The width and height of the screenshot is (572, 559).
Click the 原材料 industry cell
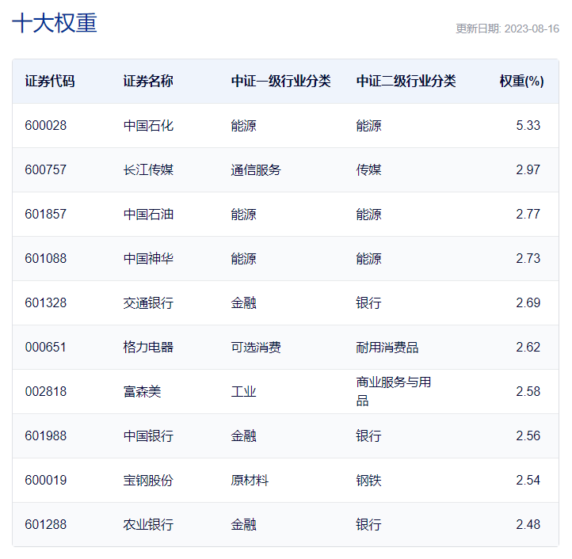tap(250, 481)
